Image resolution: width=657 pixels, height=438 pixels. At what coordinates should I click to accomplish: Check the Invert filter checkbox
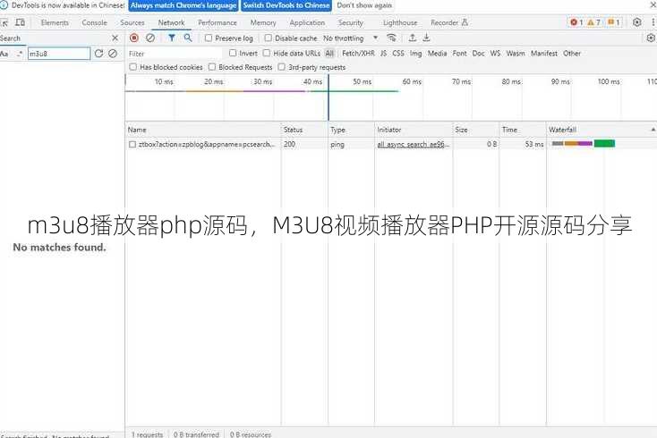233,53
